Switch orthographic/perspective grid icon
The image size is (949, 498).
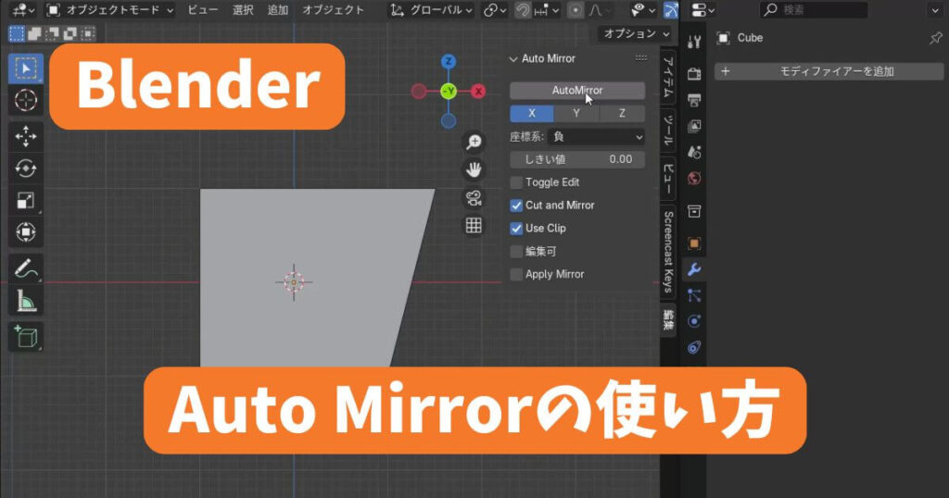[474, 226]
